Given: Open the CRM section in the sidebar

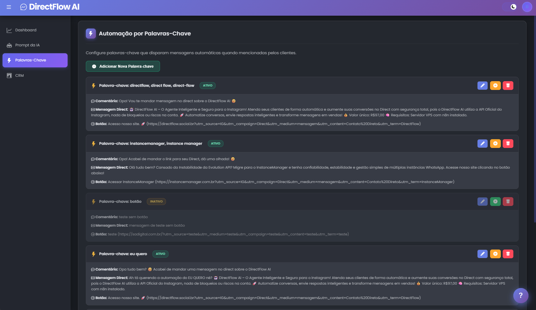Looking at the screenshot, I should [x=19, y=75].
